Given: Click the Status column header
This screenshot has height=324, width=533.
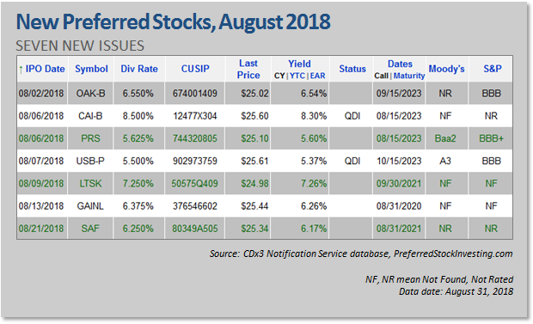Looking at the screenshot, I should point(352,69).
